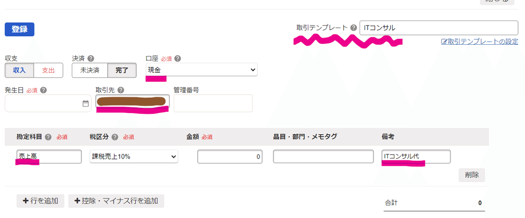This screenshot has height=218, width=525.
Task: Click the 取引テンプレート ITコンサル combo box
Action: [x=439, y=28]
